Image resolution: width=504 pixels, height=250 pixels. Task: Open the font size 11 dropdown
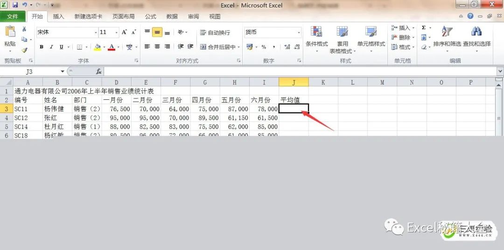(117, 33)
